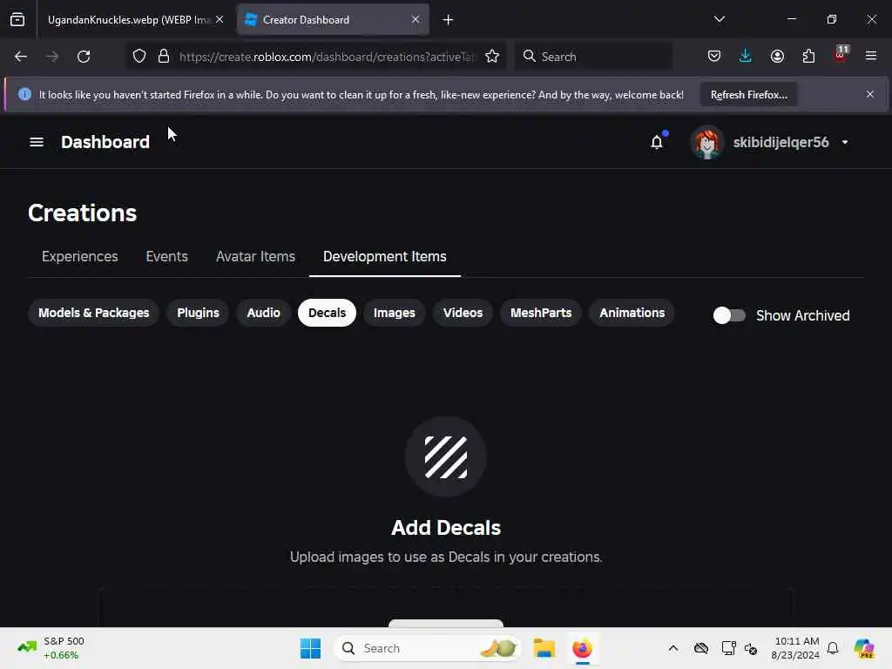This screenshot has height=669, width=892.
Task: Close the UgandanKnuckles.webp tab
Action: tap(220, 20)
